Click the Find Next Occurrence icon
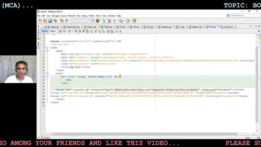The height and width of the screenshot is (147, 261). (x=84, y=31)
